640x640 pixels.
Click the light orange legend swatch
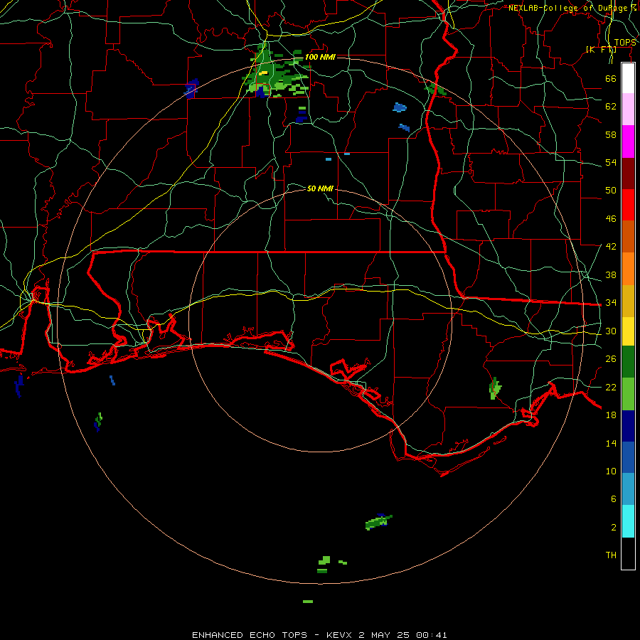(x=628, y=269)
